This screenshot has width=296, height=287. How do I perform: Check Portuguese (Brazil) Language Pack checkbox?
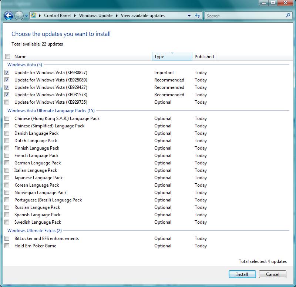click(7, 200)
